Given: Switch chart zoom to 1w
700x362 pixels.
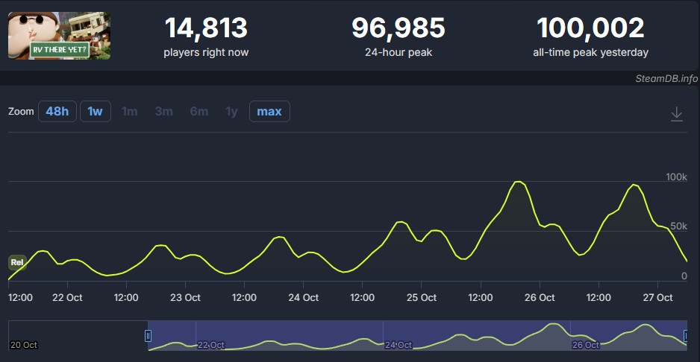Looking at the screenshot, I should click(x=95, y=112).
